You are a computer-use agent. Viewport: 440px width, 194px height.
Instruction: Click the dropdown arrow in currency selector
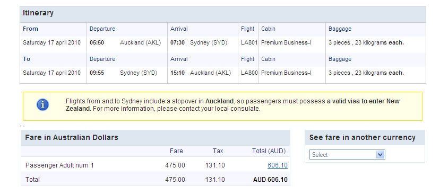tap(380, 154)
